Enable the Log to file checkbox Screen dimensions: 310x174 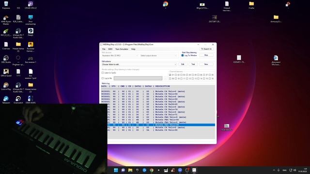point(103,78)
